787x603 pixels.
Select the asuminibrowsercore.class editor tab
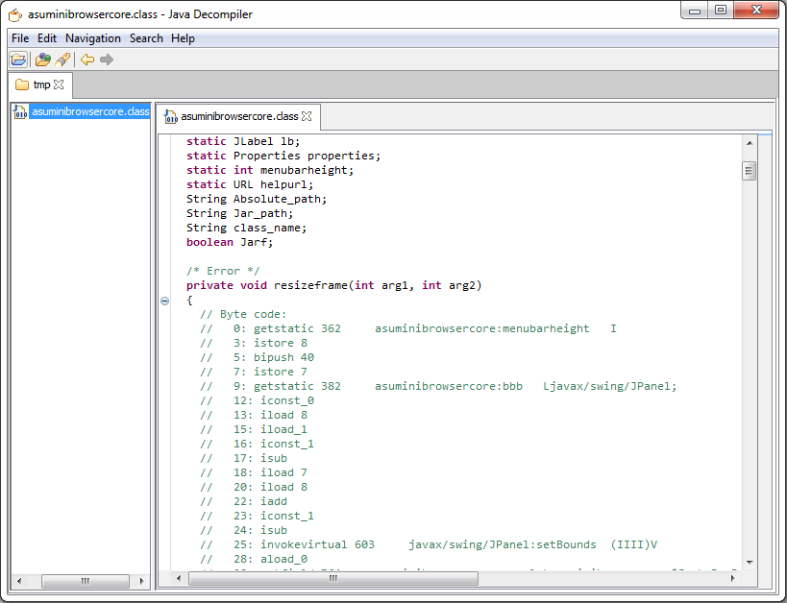click(x=239, y=116)
